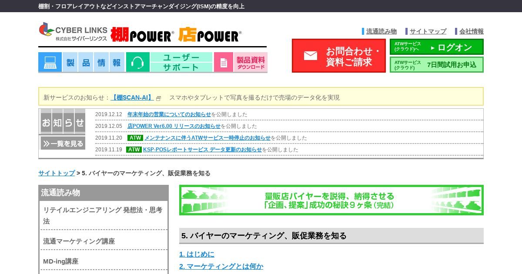Click the green headset support icon

(x=138, y=62)
